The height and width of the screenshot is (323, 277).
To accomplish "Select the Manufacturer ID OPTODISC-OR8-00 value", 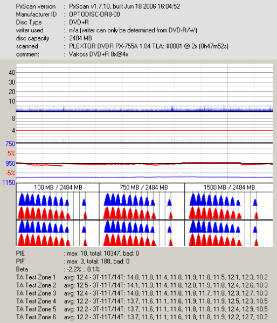I will (x=94, y=15).
